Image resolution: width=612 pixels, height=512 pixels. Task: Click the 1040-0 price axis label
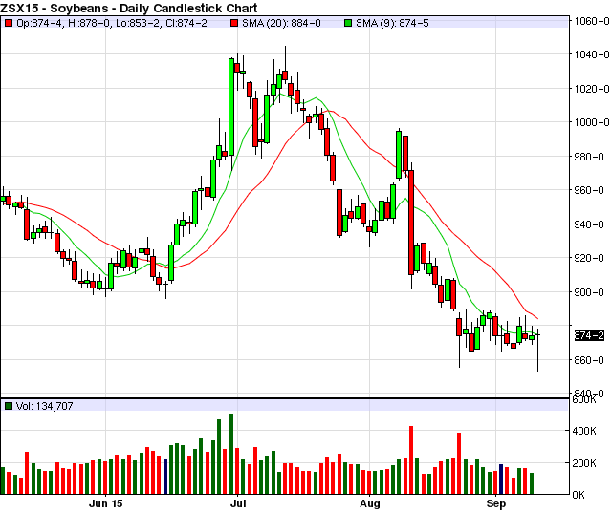(591, 54)
